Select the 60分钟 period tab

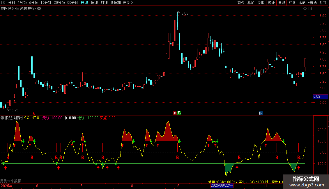tap(72, 3)
